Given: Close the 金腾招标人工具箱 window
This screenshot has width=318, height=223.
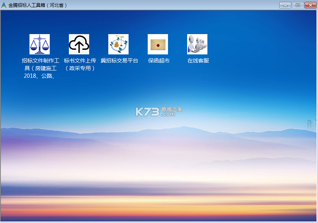Looking at the screenshot, I should (x=310, y=5).
